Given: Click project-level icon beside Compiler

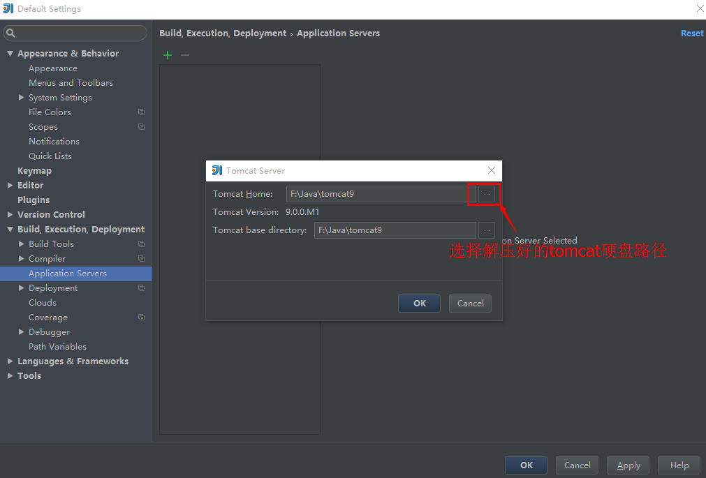Looking at the screenshot, I should coord(141,259).
